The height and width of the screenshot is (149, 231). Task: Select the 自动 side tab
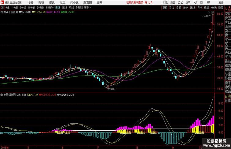[228, 96]
